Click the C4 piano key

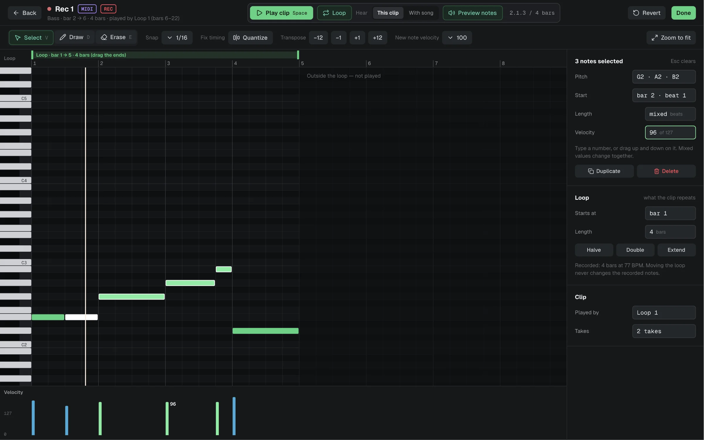pos(16,180)
